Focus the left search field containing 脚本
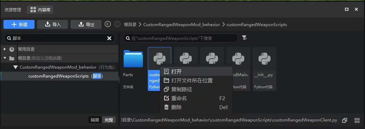This screenshot has height=129, width=365. (60, 38)
